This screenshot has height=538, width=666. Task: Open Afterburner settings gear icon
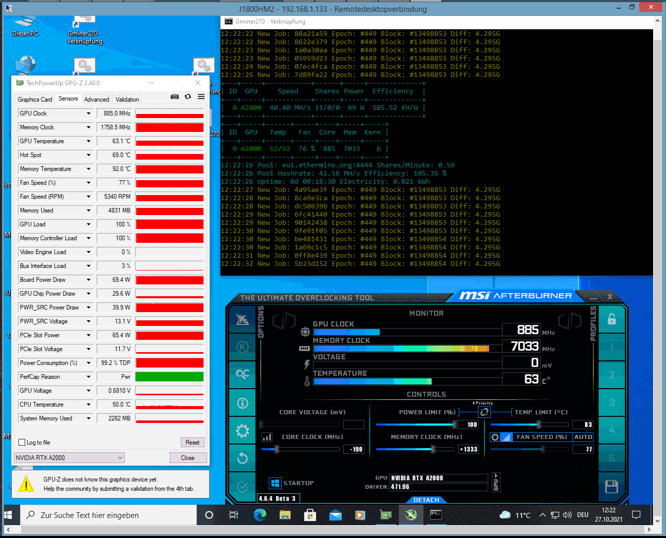point(243,431)
